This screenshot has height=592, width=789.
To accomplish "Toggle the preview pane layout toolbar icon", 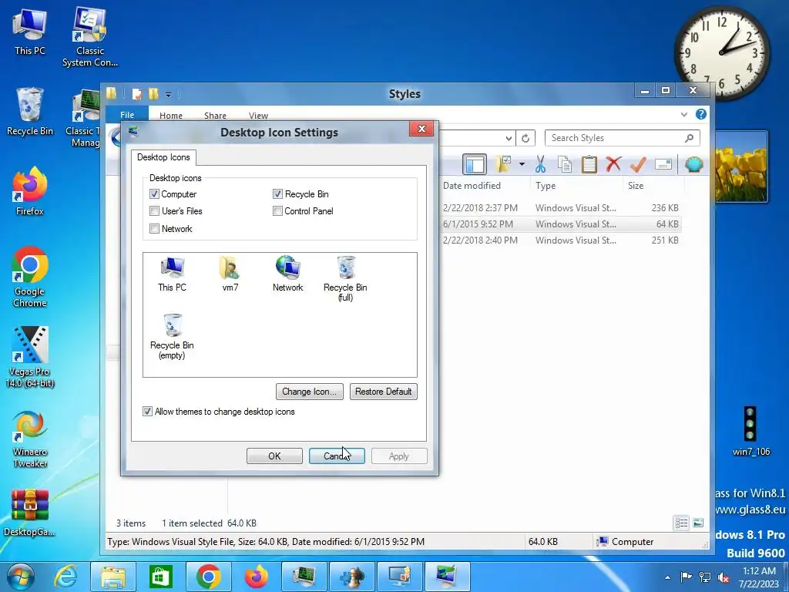I will [x=475, y=165].
